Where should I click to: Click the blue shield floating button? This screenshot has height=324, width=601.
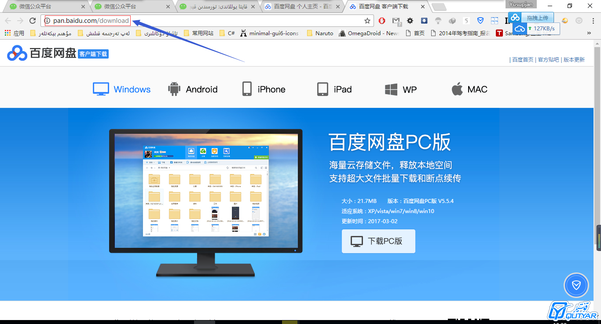point(576,286)
